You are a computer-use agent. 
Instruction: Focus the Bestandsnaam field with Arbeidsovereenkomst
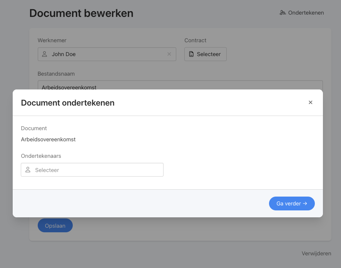tap(180, 85)
